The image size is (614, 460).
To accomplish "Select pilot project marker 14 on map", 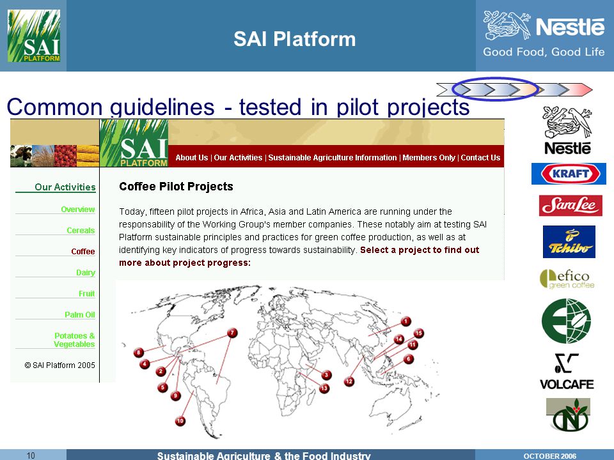I will click(398, 339).
